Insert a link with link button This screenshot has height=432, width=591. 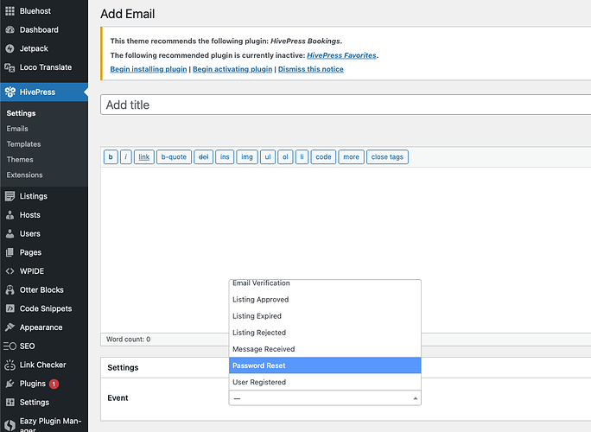144,157
